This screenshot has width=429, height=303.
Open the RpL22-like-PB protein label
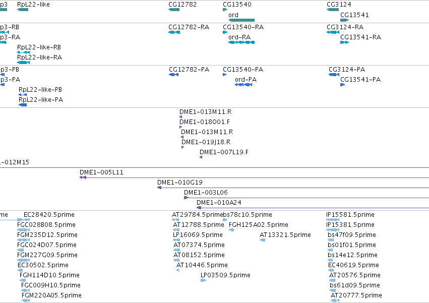(40, 90)
